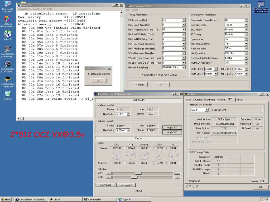Click OK in PI calculation done dialog

coord(98,80)
